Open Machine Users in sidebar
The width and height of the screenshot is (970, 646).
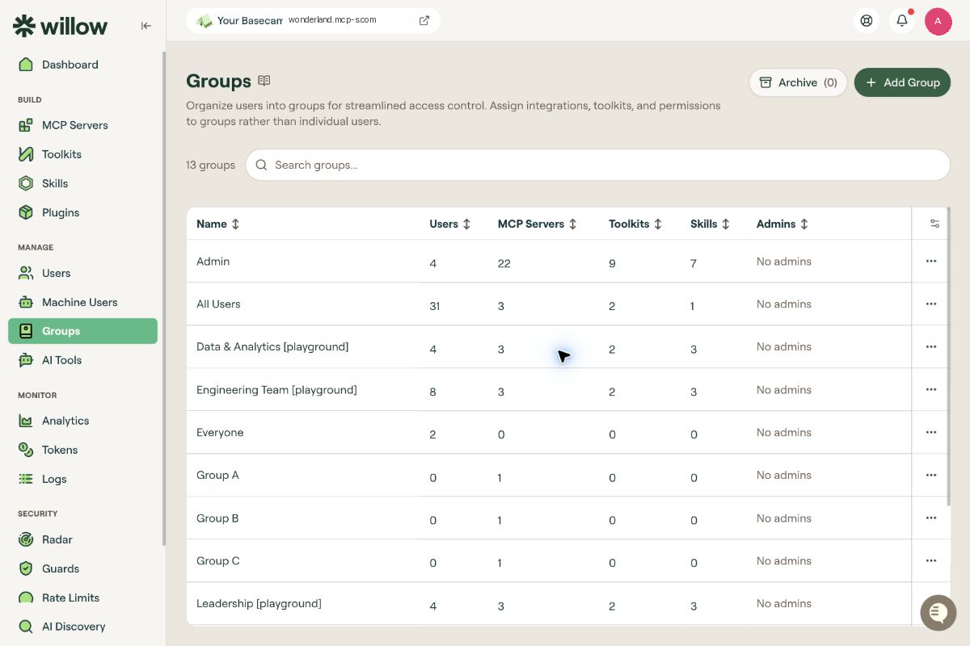[82, 302]
